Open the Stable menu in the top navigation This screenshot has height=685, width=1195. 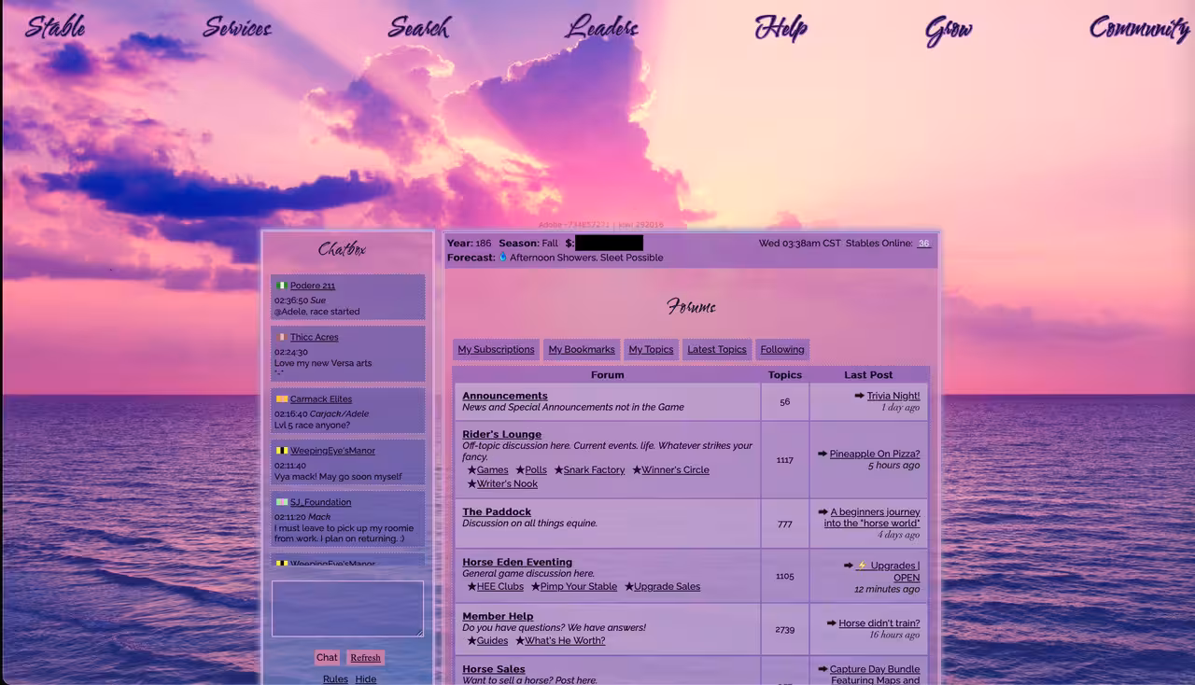coord(55,27)
